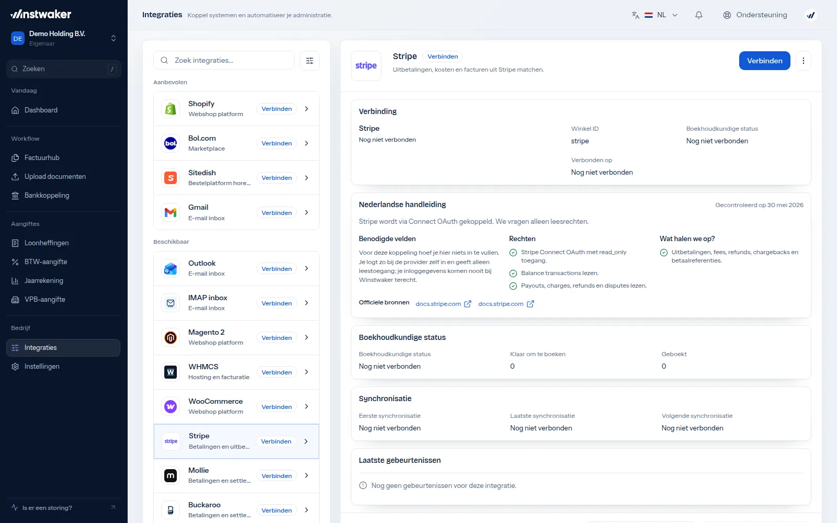This screenshot has height=523, width=837.
Task: Click the Zoeken search box in sidebar
Action: (x=63, y=69)
